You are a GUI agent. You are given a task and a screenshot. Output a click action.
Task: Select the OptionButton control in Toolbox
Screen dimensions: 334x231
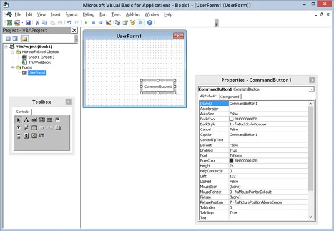19,128
